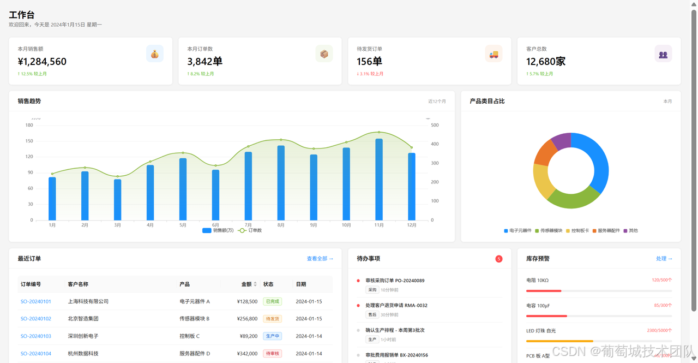Screen dimensions: 698x363
Task: Open order SO-20240104
Action: (36, 354)
